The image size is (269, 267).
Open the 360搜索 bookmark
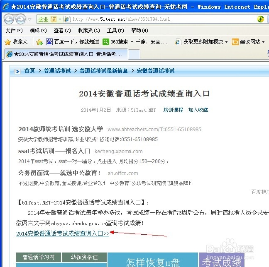pos(134,42)
